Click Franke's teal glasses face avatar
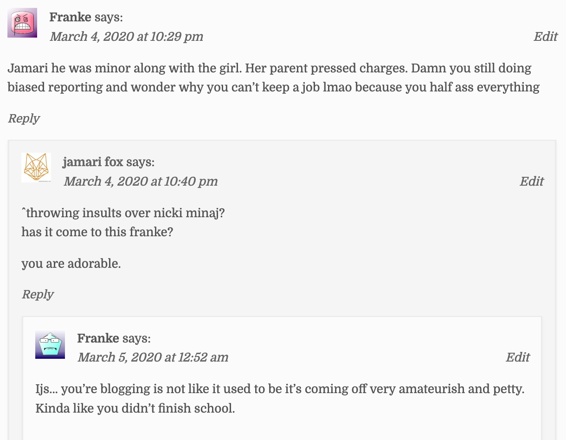The width and height of the screenshot is (566, 440). [50, 344]
